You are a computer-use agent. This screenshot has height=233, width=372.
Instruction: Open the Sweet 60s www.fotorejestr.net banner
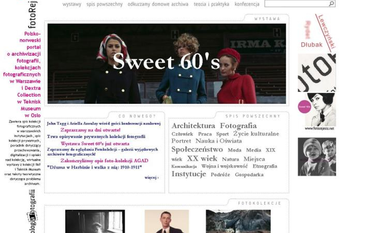(317, 112)
